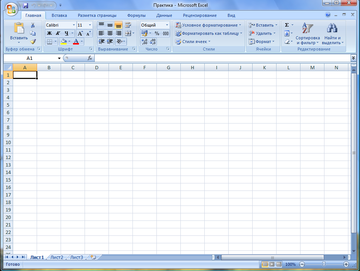
Task: Click the Fill down arrow icon
Action: pos(287,34)
